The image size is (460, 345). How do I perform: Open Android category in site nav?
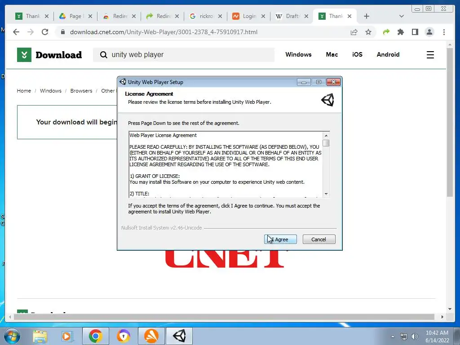388,54
